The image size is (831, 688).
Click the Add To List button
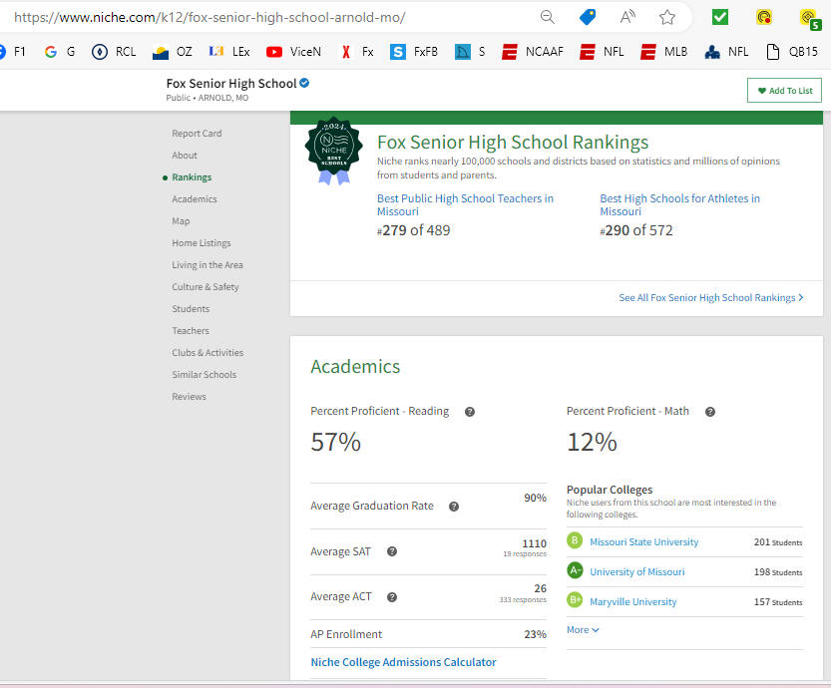[x=784, y=91]
